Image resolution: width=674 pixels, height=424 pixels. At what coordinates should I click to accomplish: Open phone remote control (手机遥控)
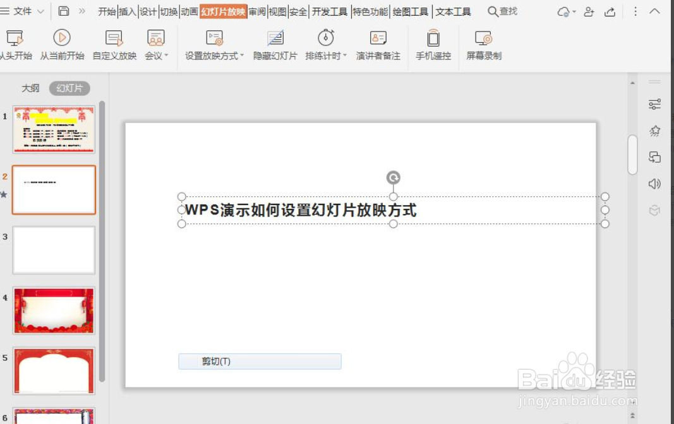click(x=433, y=45)
